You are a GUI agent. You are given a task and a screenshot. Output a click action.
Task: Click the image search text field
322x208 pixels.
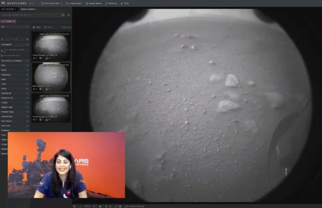click(29, 15)
